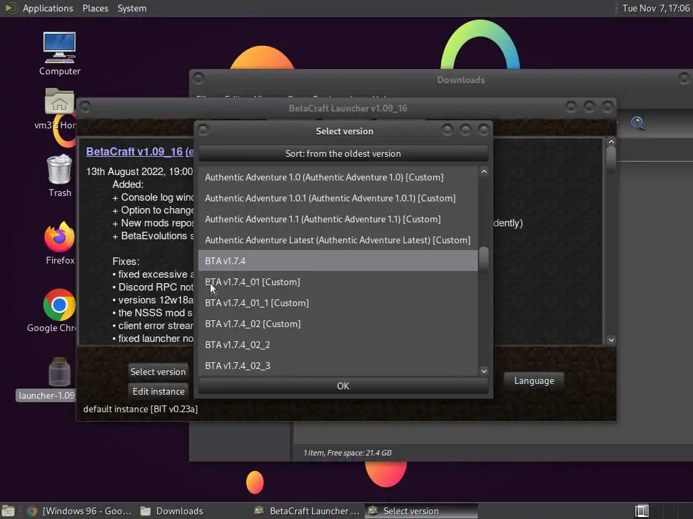Switch to Select version taskbar entry
693x519 pixels.
point(421,511)
